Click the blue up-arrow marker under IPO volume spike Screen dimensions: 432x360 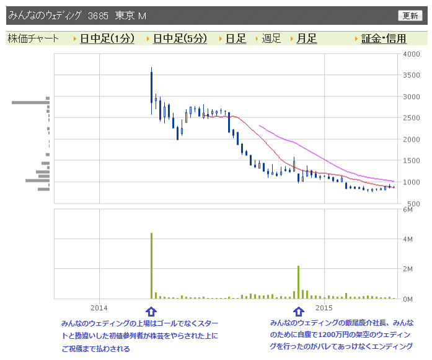pos(151,312)
